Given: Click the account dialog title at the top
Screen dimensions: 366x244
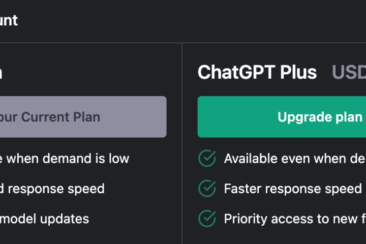Looking at the screenshot, I should coord(8,20).
